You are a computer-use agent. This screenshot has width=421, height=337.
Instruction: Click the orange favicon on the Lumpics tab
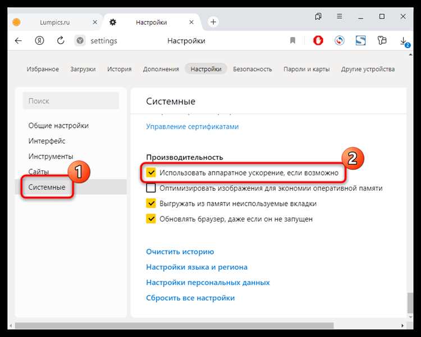(16, 22)
